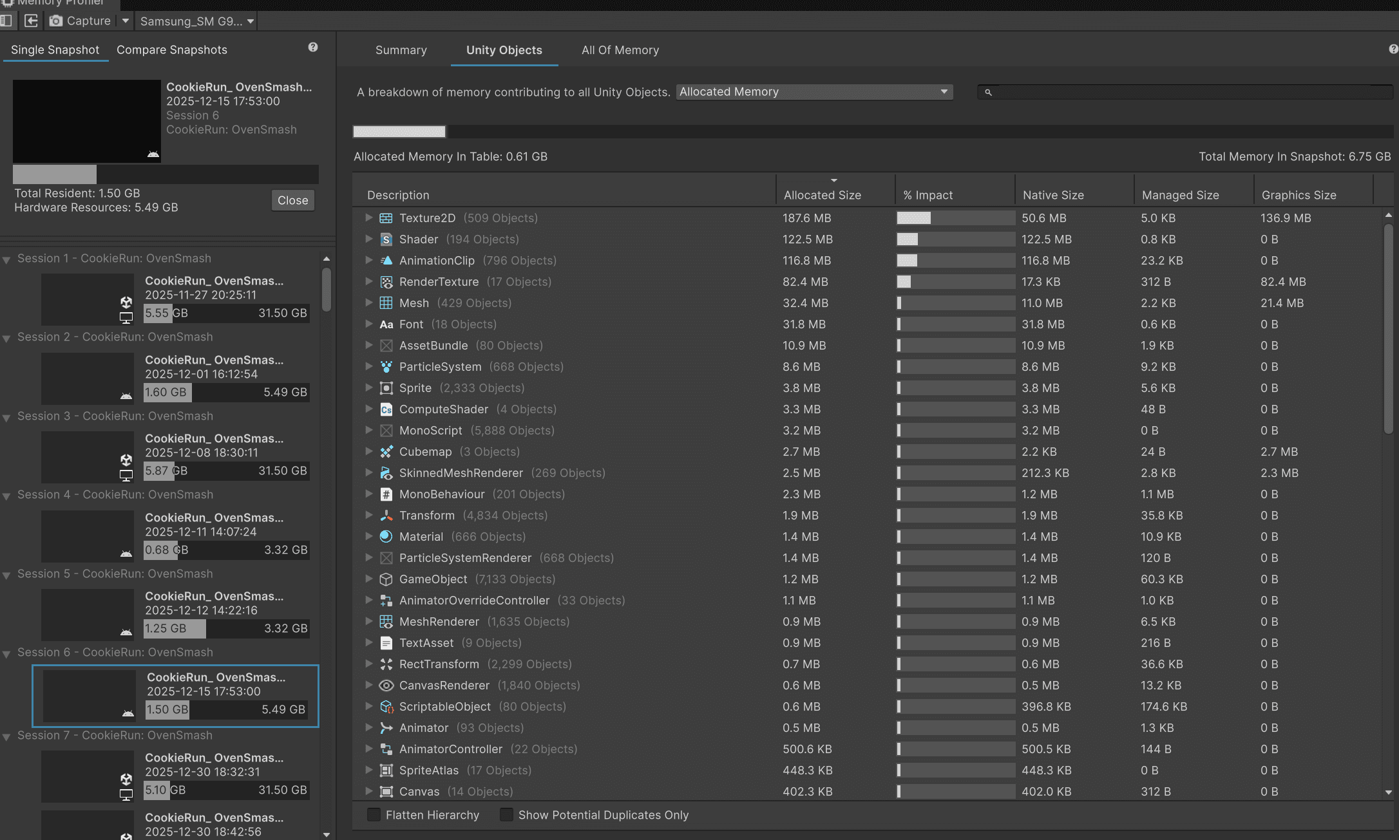
Task: Click the import snapshot button
Action: tap(31, 21)
